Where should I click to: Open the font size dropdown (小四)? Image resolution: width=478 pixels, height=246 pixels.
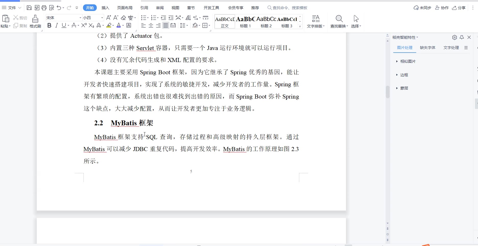[x=102, y=18]
